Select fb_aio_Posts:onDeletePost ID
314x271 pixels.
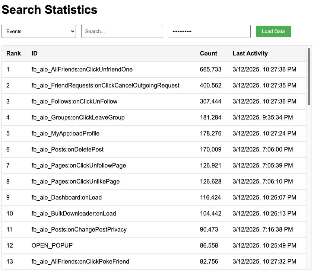click(x=68, y=150)
